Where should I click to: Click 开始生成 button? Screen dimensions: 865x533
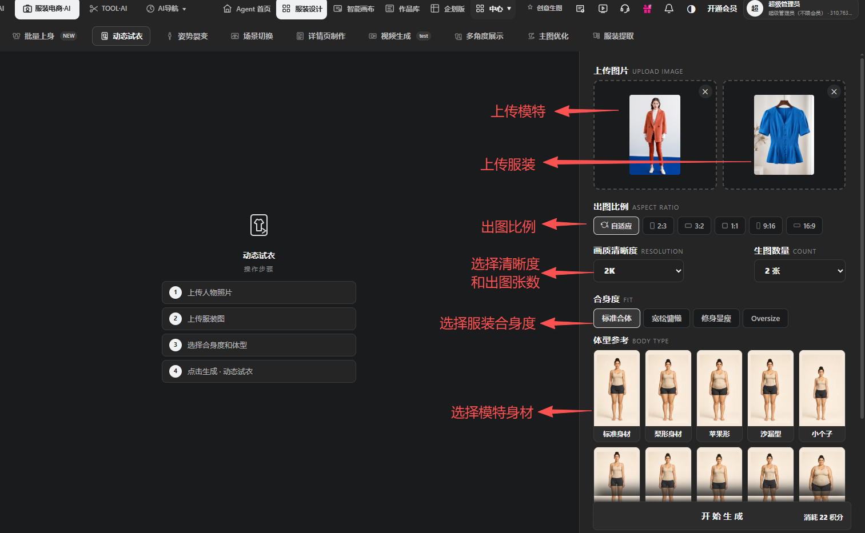point(722,516)
